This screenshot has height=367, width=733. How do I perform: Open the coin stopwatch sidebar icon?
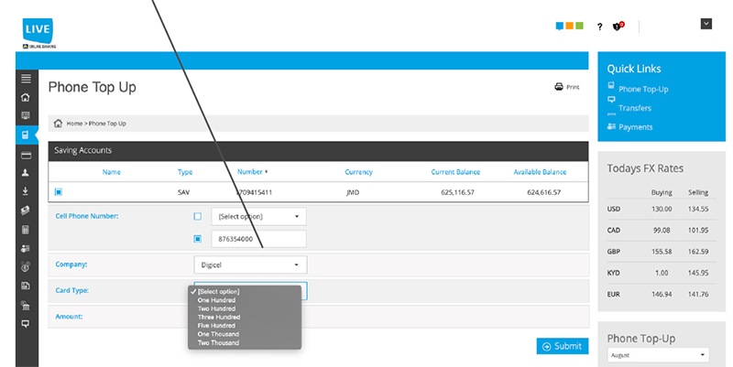point(26,267)
